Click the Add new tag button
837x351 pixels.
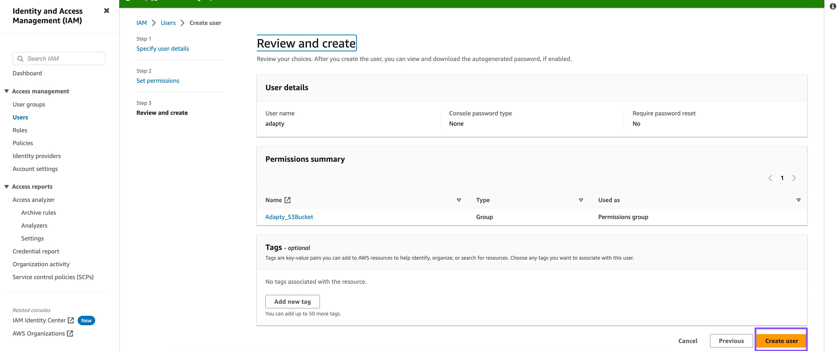[x=292, y=302]
